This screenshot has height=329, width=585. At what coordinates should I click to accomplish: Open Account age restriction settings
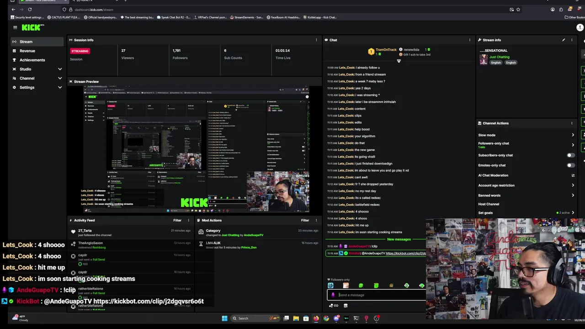pos(526,185)
